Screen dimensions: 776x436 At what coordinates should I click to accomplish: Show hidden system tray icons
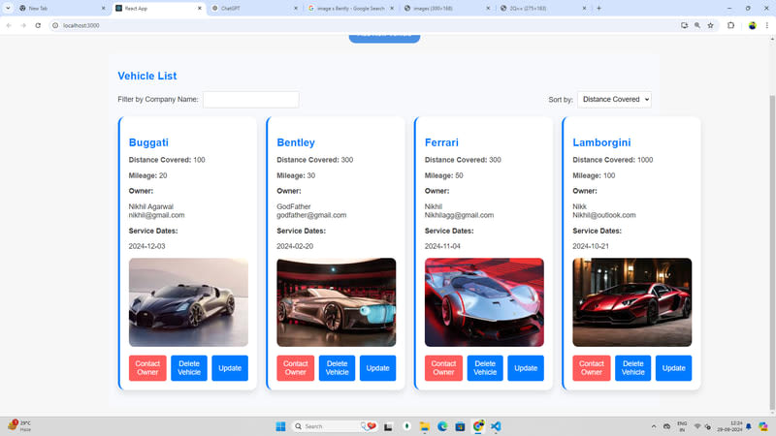point(653,426)
